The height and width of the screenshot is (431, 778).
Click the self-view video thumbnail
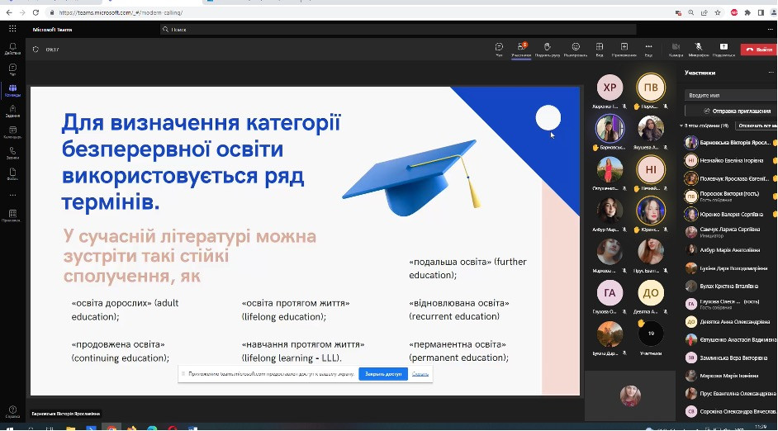(630, 395)
